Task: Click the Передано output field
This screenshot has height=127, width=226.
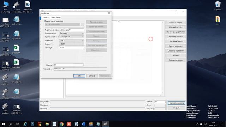Action: pyautogui.click(x=97, y=105)
